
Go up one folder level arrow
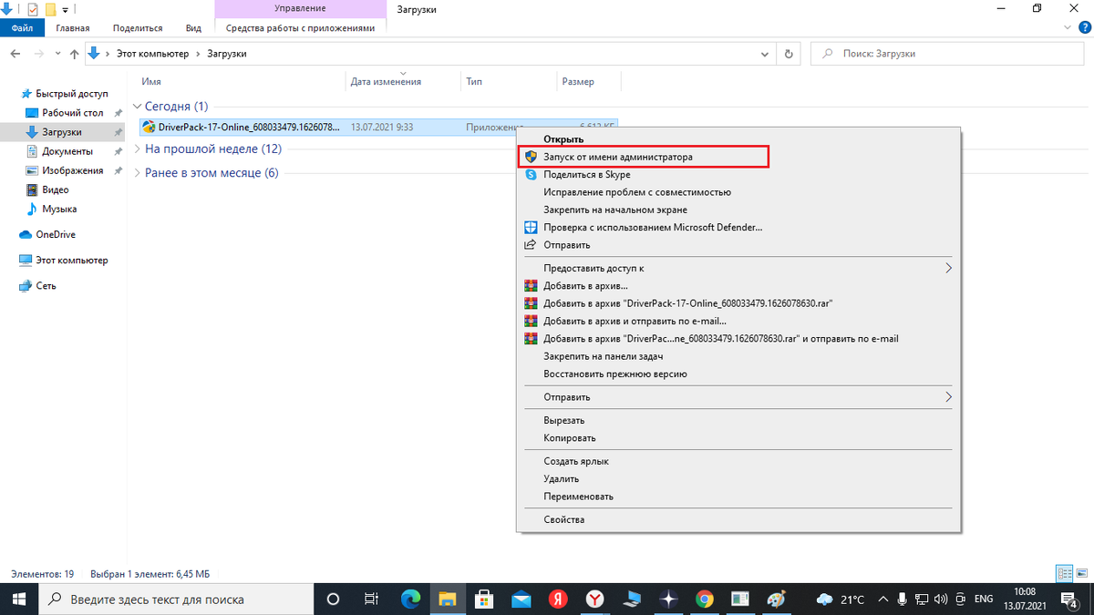click(73, 54)
